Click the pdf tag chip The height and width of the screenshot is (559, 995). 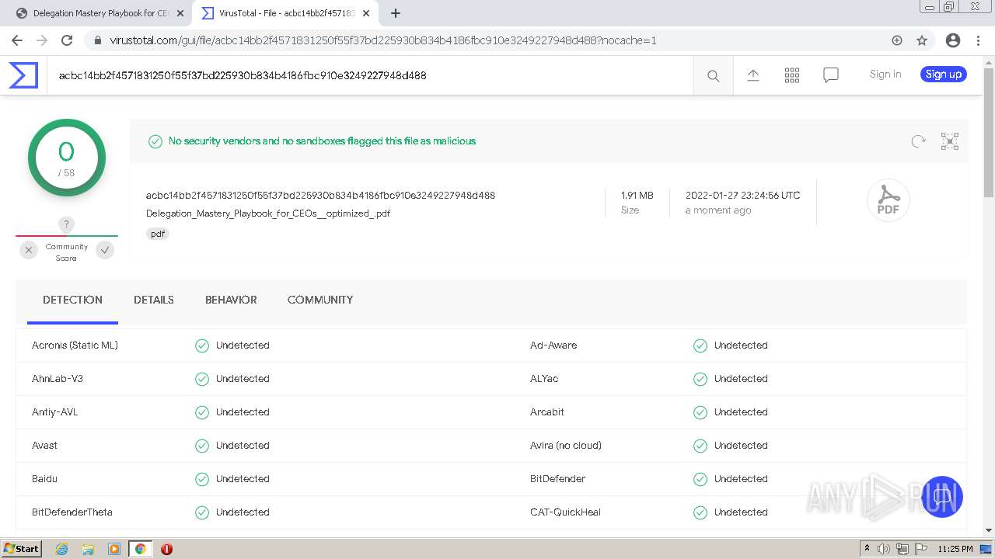(158, 234)
